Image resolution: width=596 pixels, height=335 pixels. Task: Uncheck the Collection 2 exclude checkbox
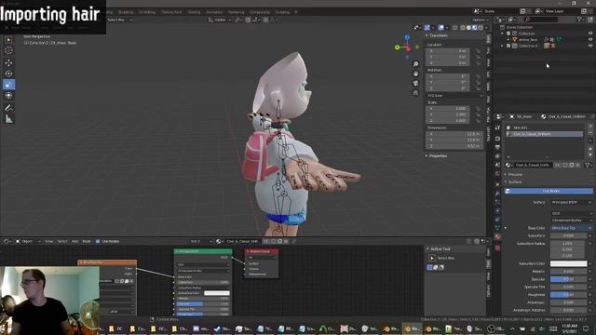pos(508,46)
